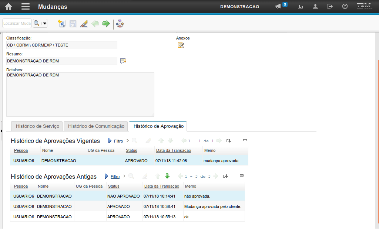The height and width of the screenshot is (229, 379).
Task: Collapse the Aprovações Vigentes table
Action: [245, 140]
